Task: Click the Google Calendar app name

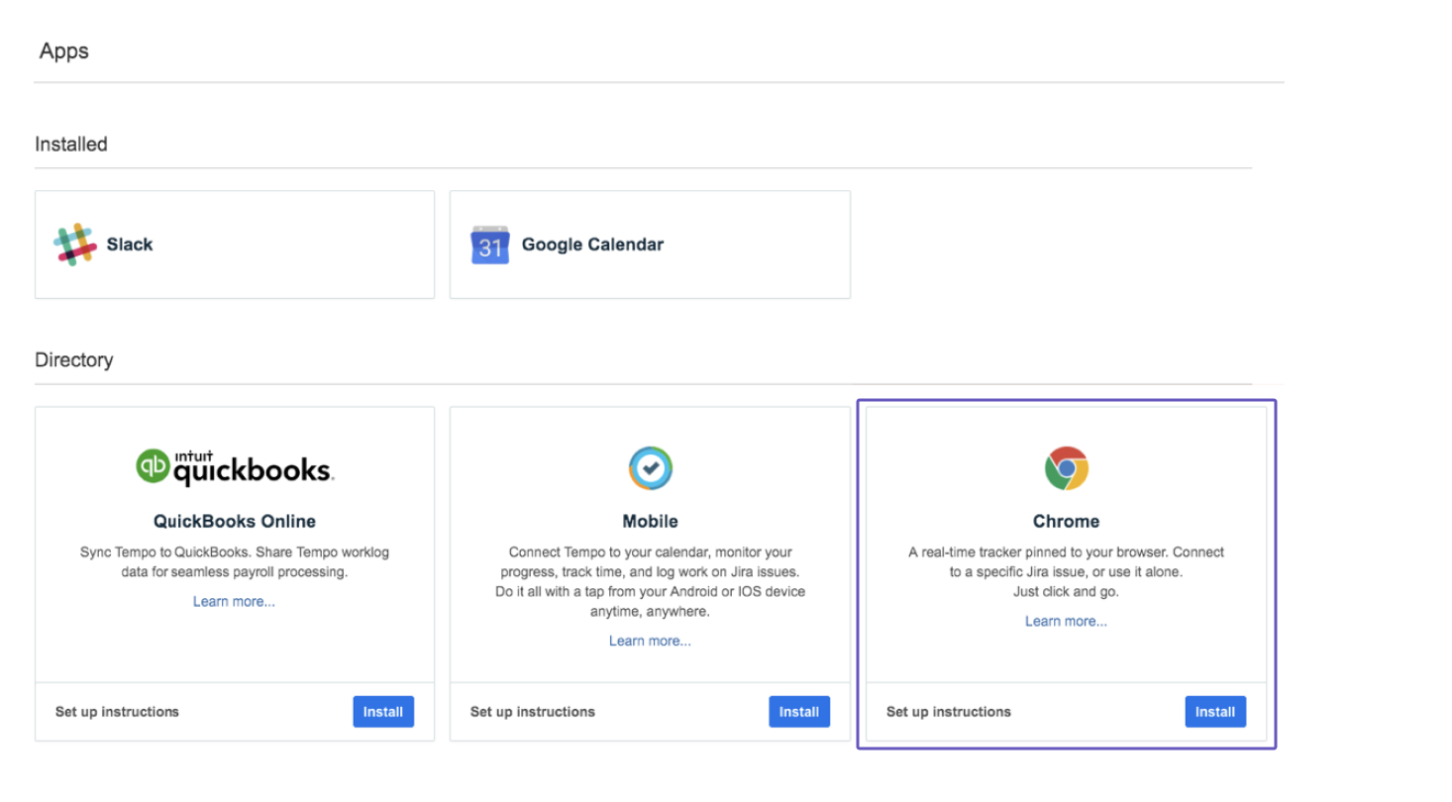Action: (592, 245)
